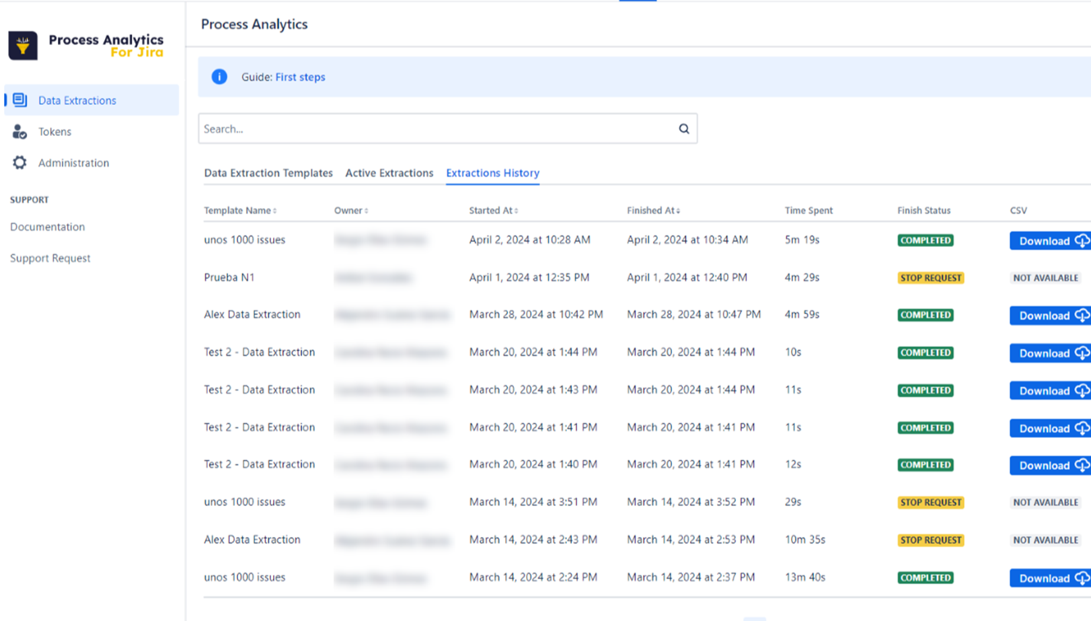Click cloud download icon for March 28 extraction
The height and width of the screenshot is (621, 1091).
pyautogui.click(x=1081, y=316)
